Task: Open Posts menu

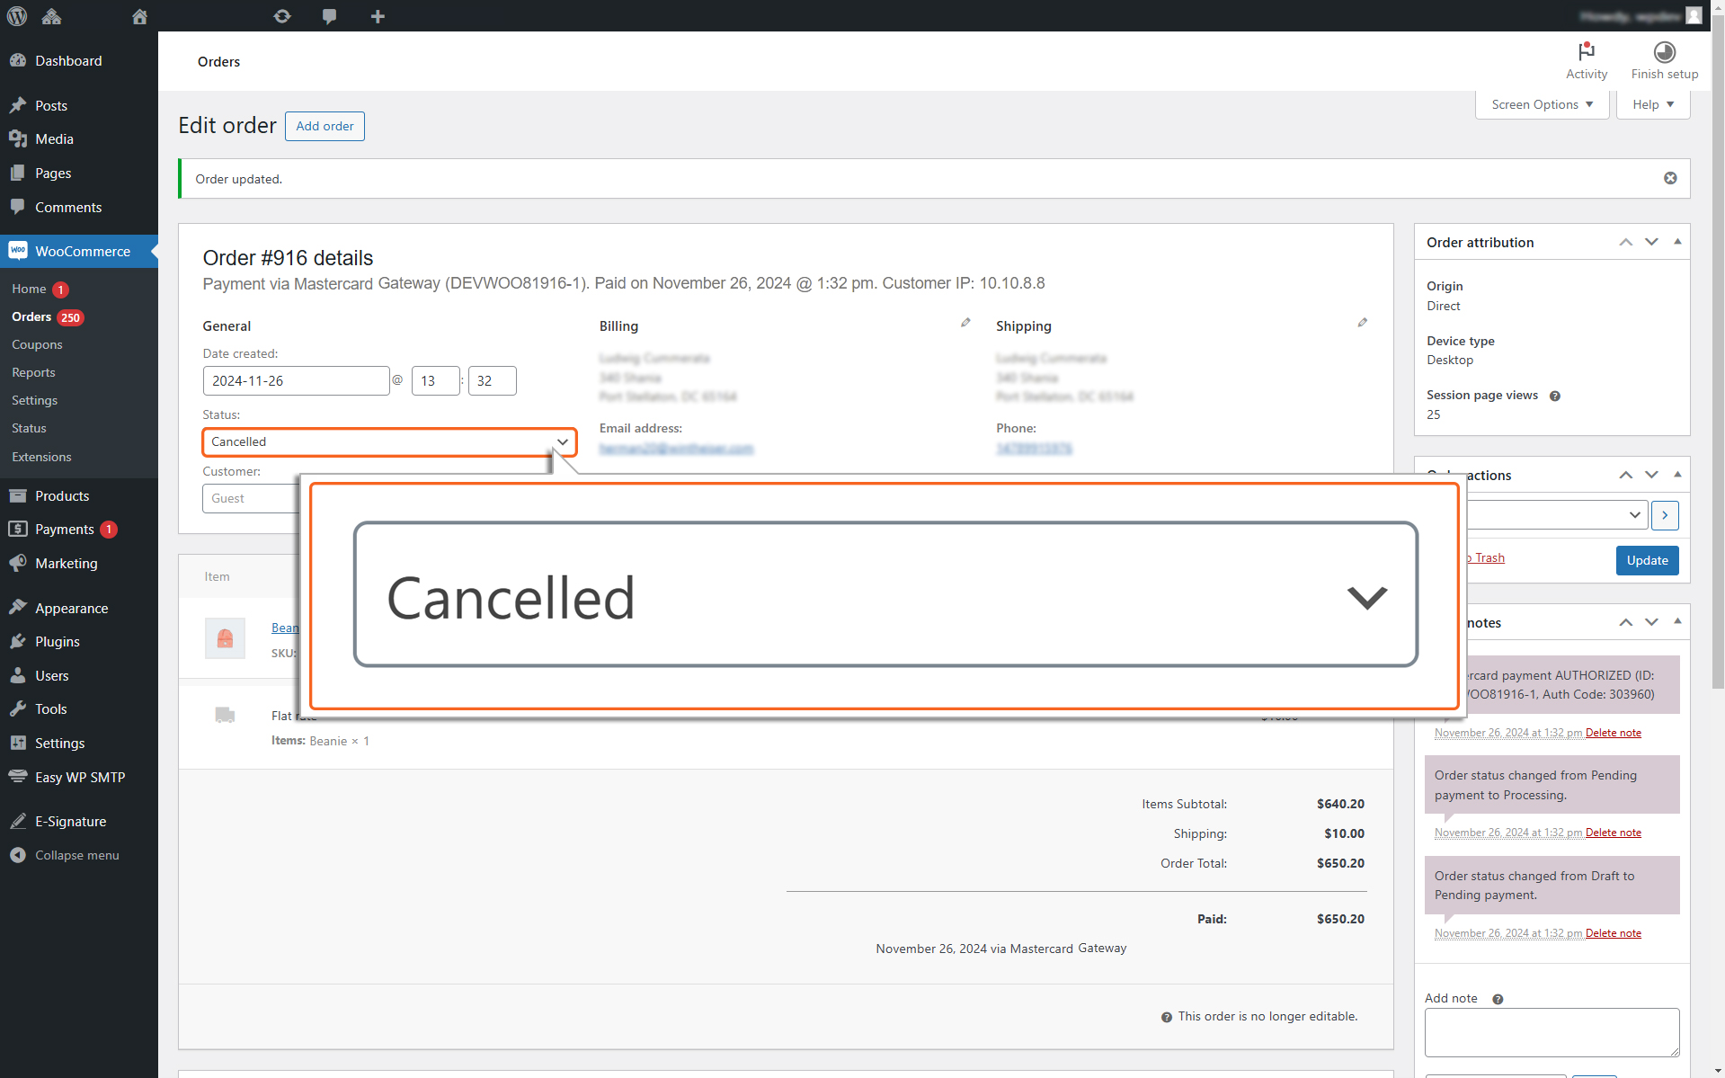Action: pos(79,105)
